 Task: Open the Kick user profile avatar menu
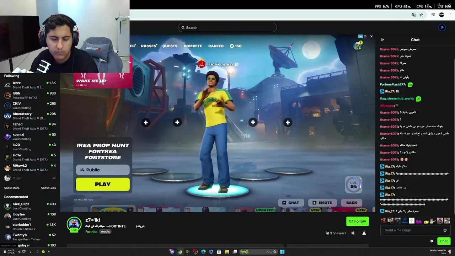442,27
